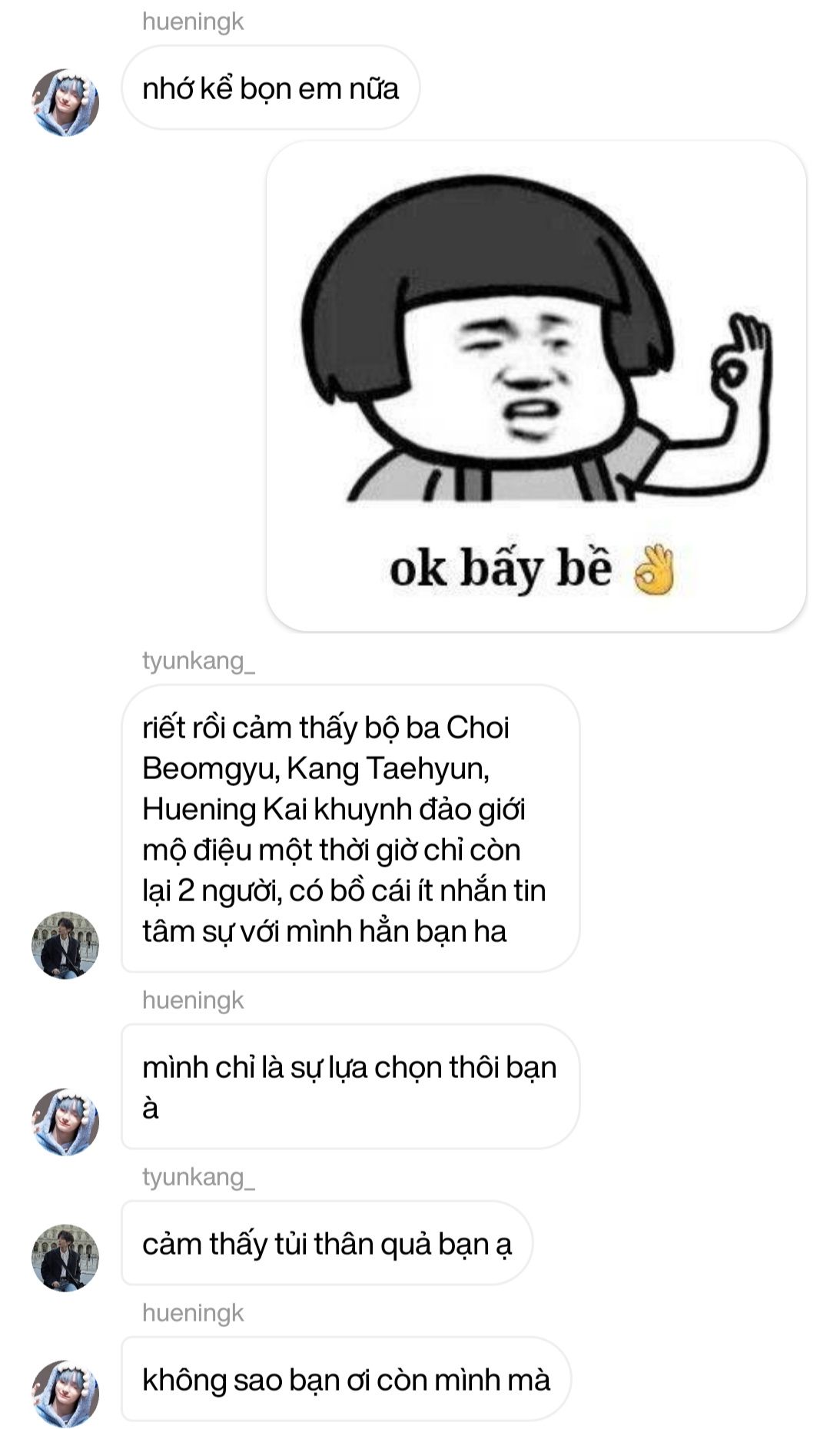
Task: Select the message 'mình chỉ là sự lựa chọn thôi bạn à'
Action: coord(350,1087)
